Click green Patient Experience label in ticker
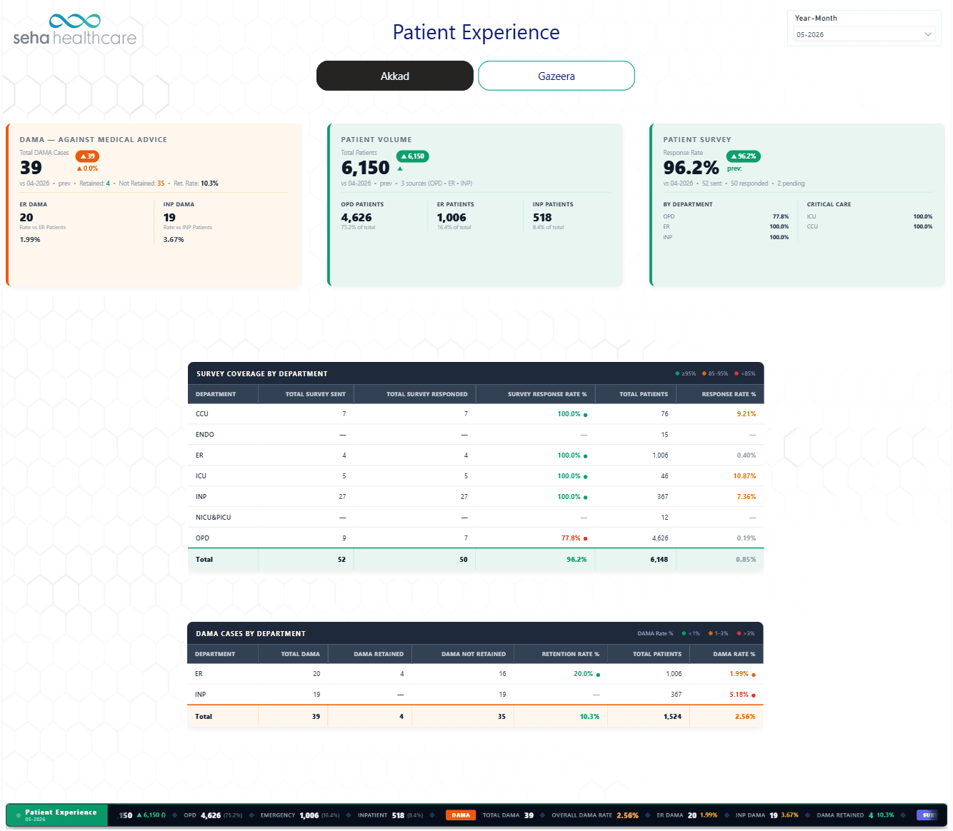 [57, 815]
